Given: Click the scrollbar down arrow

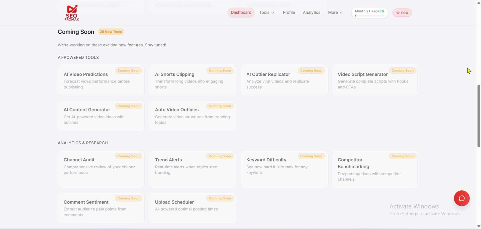Looking at the screenshot, I should (x=478, y=226).
